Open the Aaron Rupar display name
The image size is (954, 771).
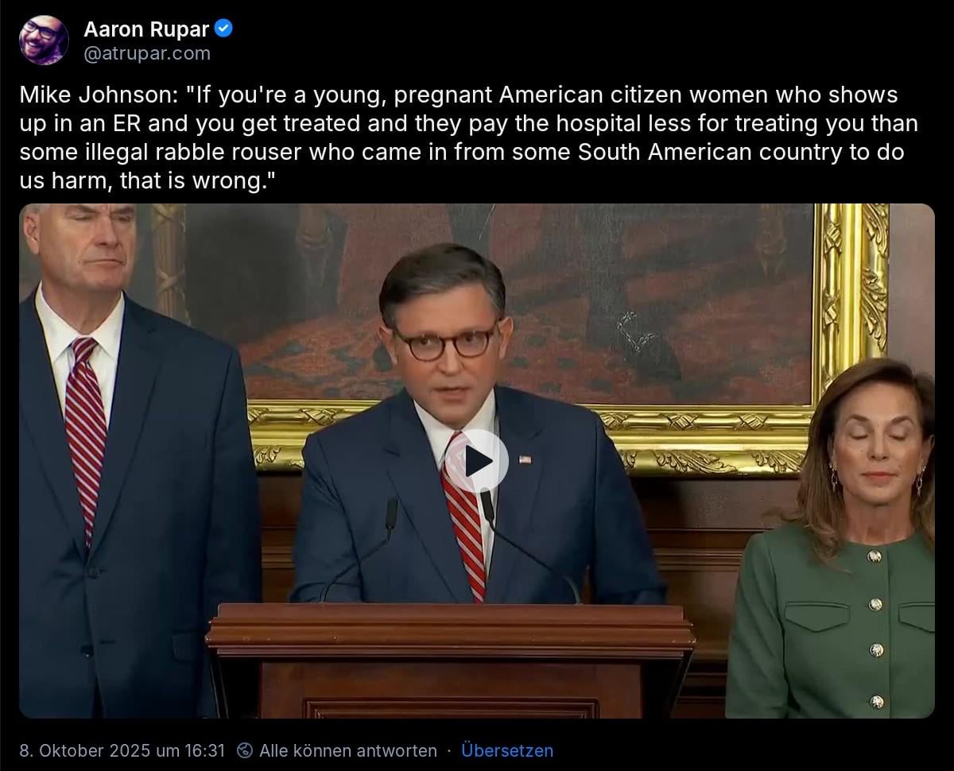[146, 29]
